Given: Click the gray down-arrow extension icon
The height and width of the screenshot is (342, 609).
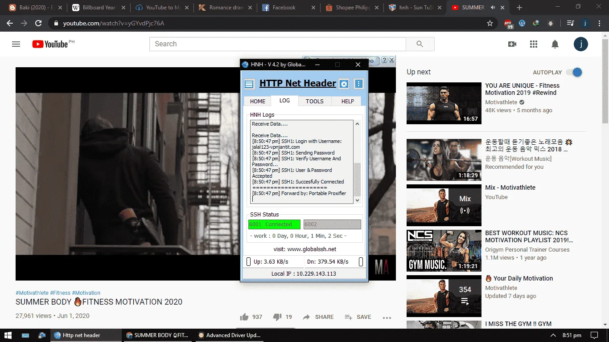Looking at the screenshot, I should pyautogui.click(x=551, y=23).
